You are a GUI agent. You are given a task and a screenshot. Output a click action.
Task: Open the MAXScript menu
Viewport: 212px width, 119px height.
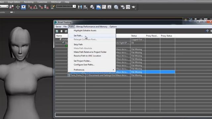tap(56, 2)
